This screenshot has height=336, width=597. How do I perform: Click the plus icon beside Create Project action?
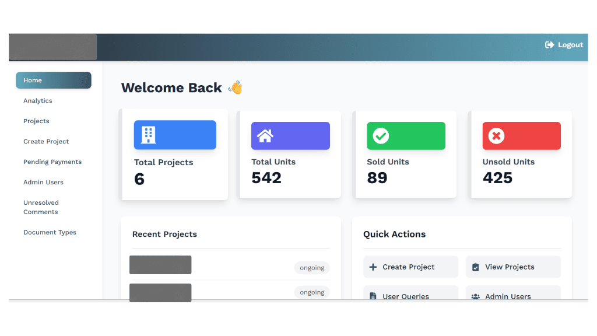click(x=373, y=267)
